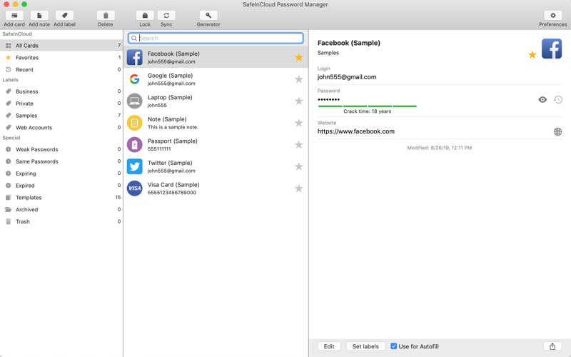Click the Edit button
571x357 pixels.
tap(329, 346)
